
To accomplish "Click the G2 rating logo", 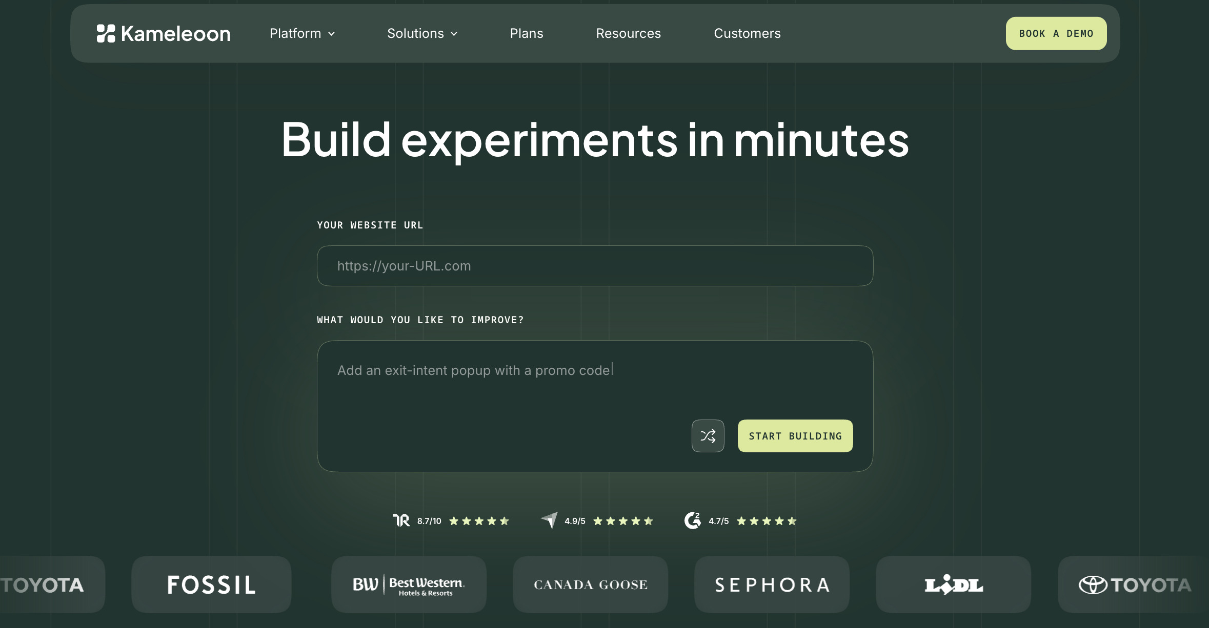I will (693, 520).
